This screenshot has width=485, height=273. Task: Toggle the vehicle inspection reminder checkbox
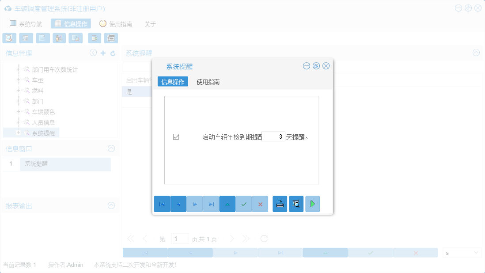pos(175,136)
